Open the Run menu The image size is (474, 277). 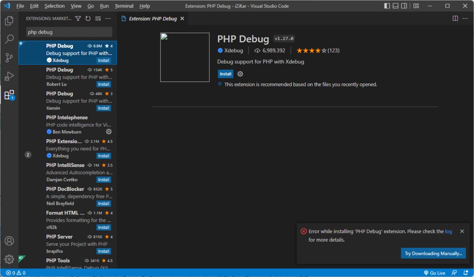coord(104,6)
